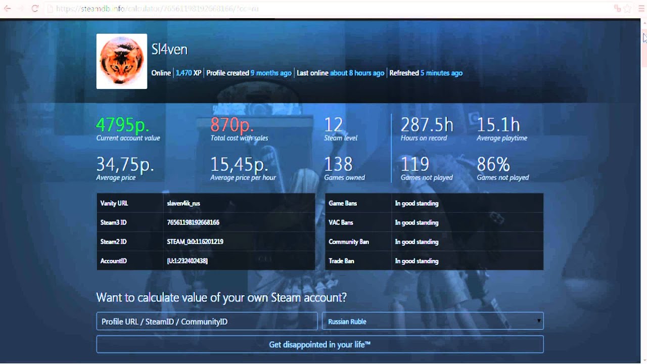Open the Russian Ruble currency dropdown
The height and width of the screenshot is (364, 647).
click(433, 321)
